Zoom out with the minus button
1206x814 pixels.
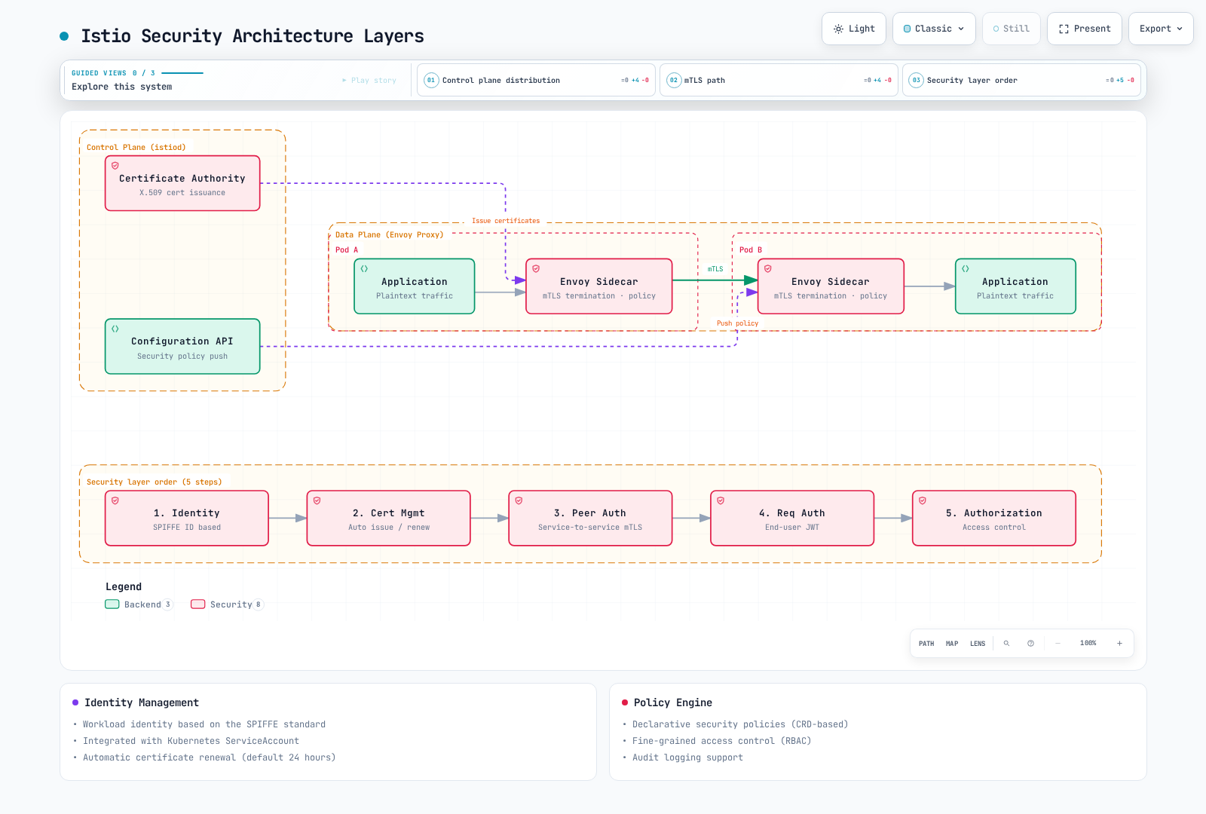coord(1058,644)
